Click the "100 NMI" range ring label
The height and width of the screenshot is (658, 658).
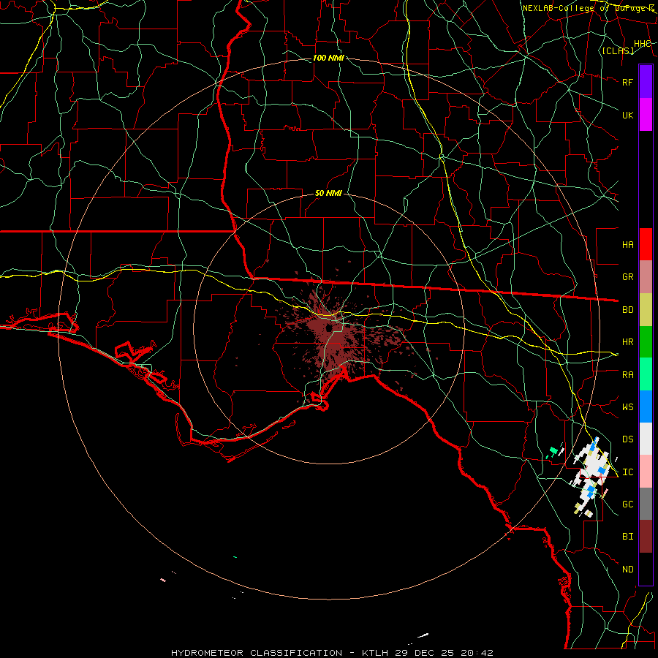pyautogui.click(x=328, y=58)
